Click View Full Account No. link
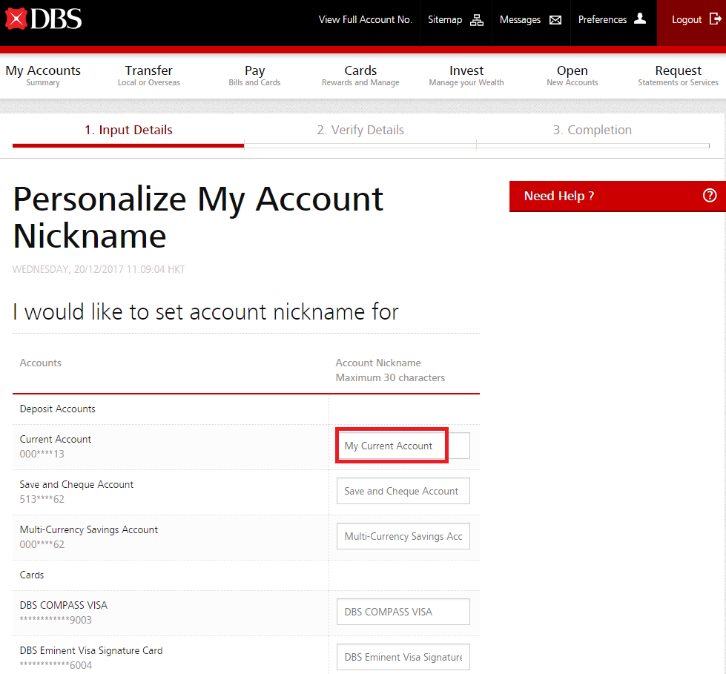 [x=365, y=20]
